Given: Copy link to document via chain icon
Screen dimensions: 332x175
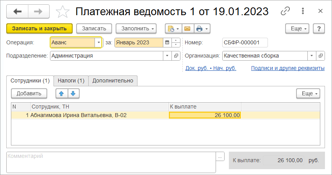Looking at the screenshot, I should [285, 11].
